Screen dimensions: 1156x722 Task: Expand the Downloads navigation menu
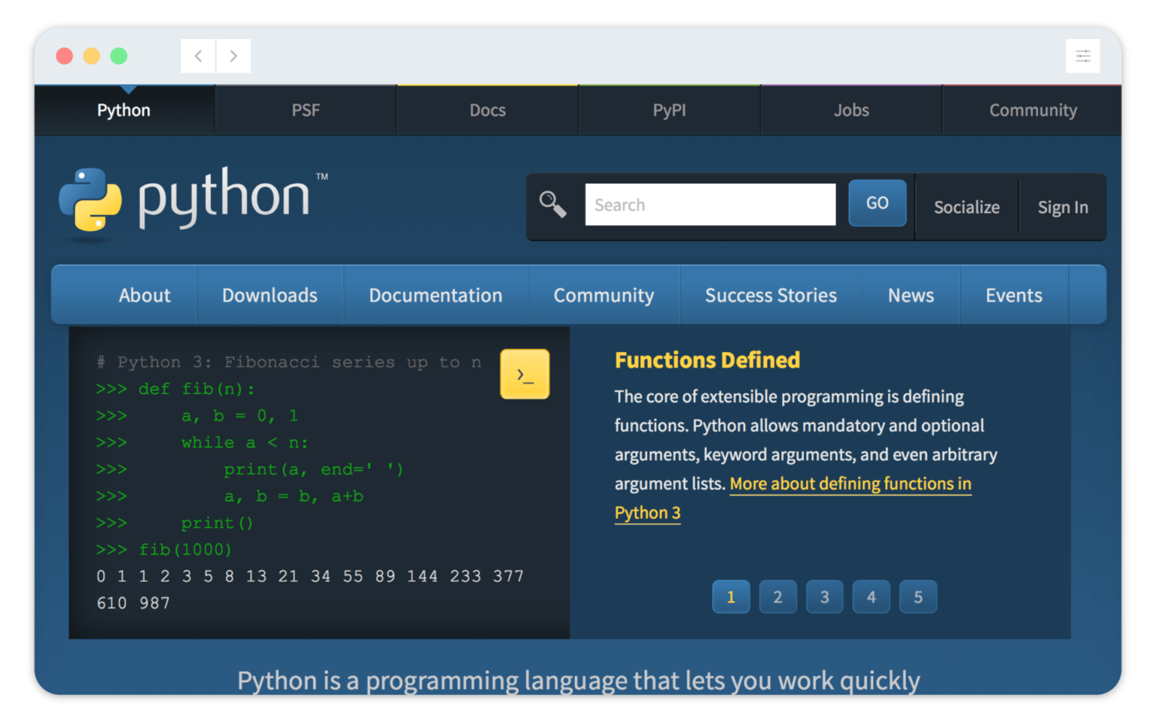pos(269,296)
